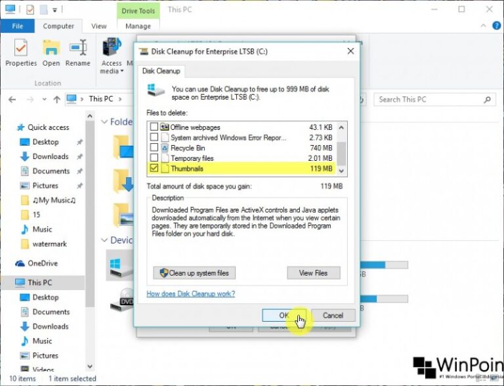Check the Recycle Bin checkbox
The image size is (504, 386).
coord(154,147)
